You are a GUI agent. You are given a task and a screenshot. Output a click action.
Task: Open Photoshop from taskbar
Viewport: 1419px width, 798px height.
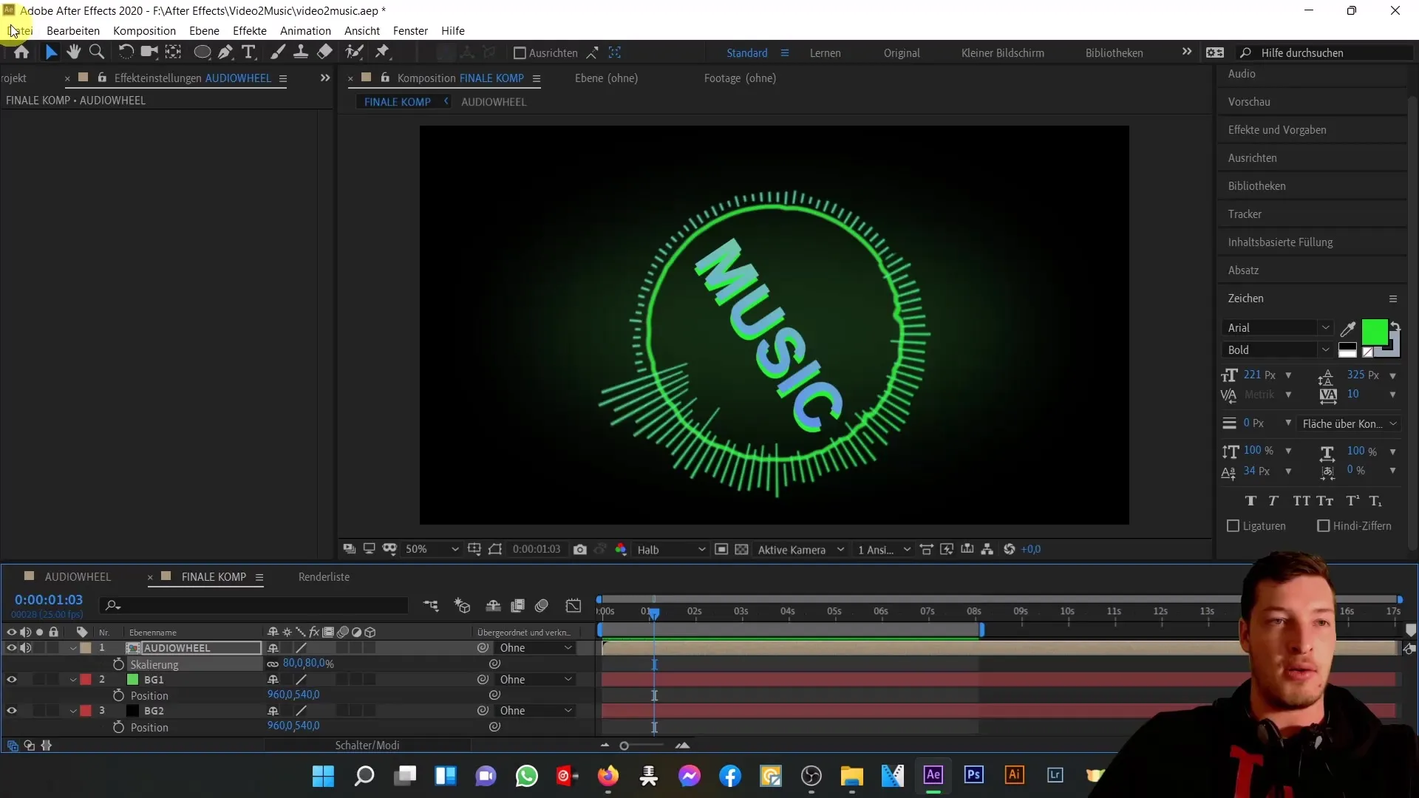coord(974,775)
